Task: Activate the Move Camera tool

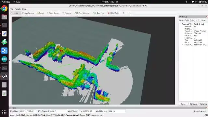Action: click(28, 13)
